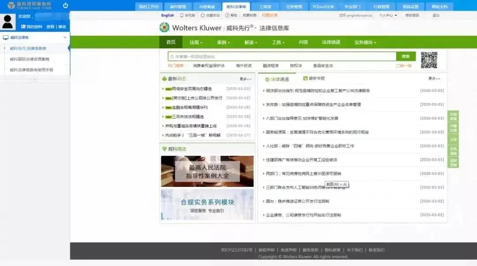Click the power logout icon
Image resolution: width=477 pixels, height=266 pixels.
[x=65, y=5]
